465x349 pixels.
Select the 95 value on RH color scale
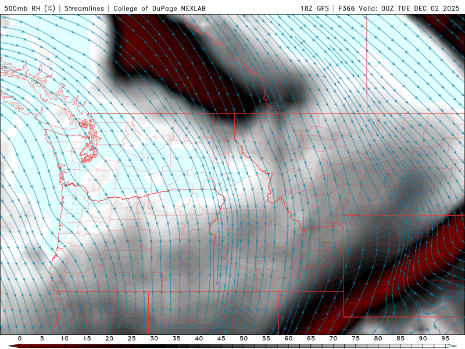445,339
